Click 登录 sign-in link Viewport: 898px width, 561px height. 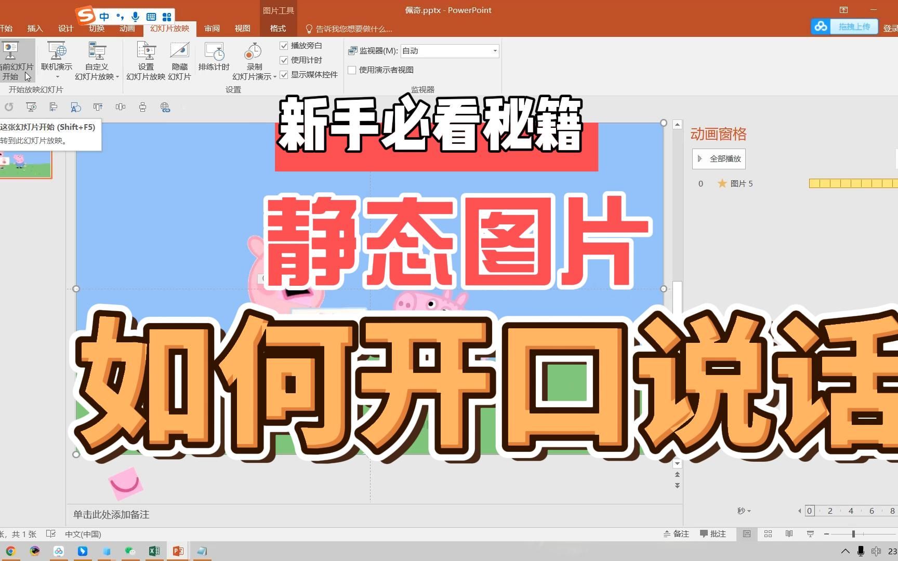890,29
